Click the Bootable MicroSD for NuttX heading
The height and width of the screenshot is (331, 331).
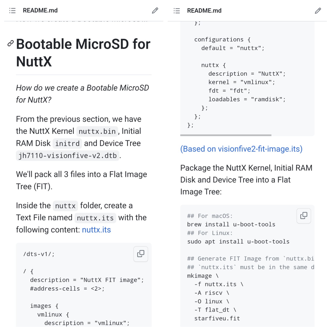click(83, 53)
